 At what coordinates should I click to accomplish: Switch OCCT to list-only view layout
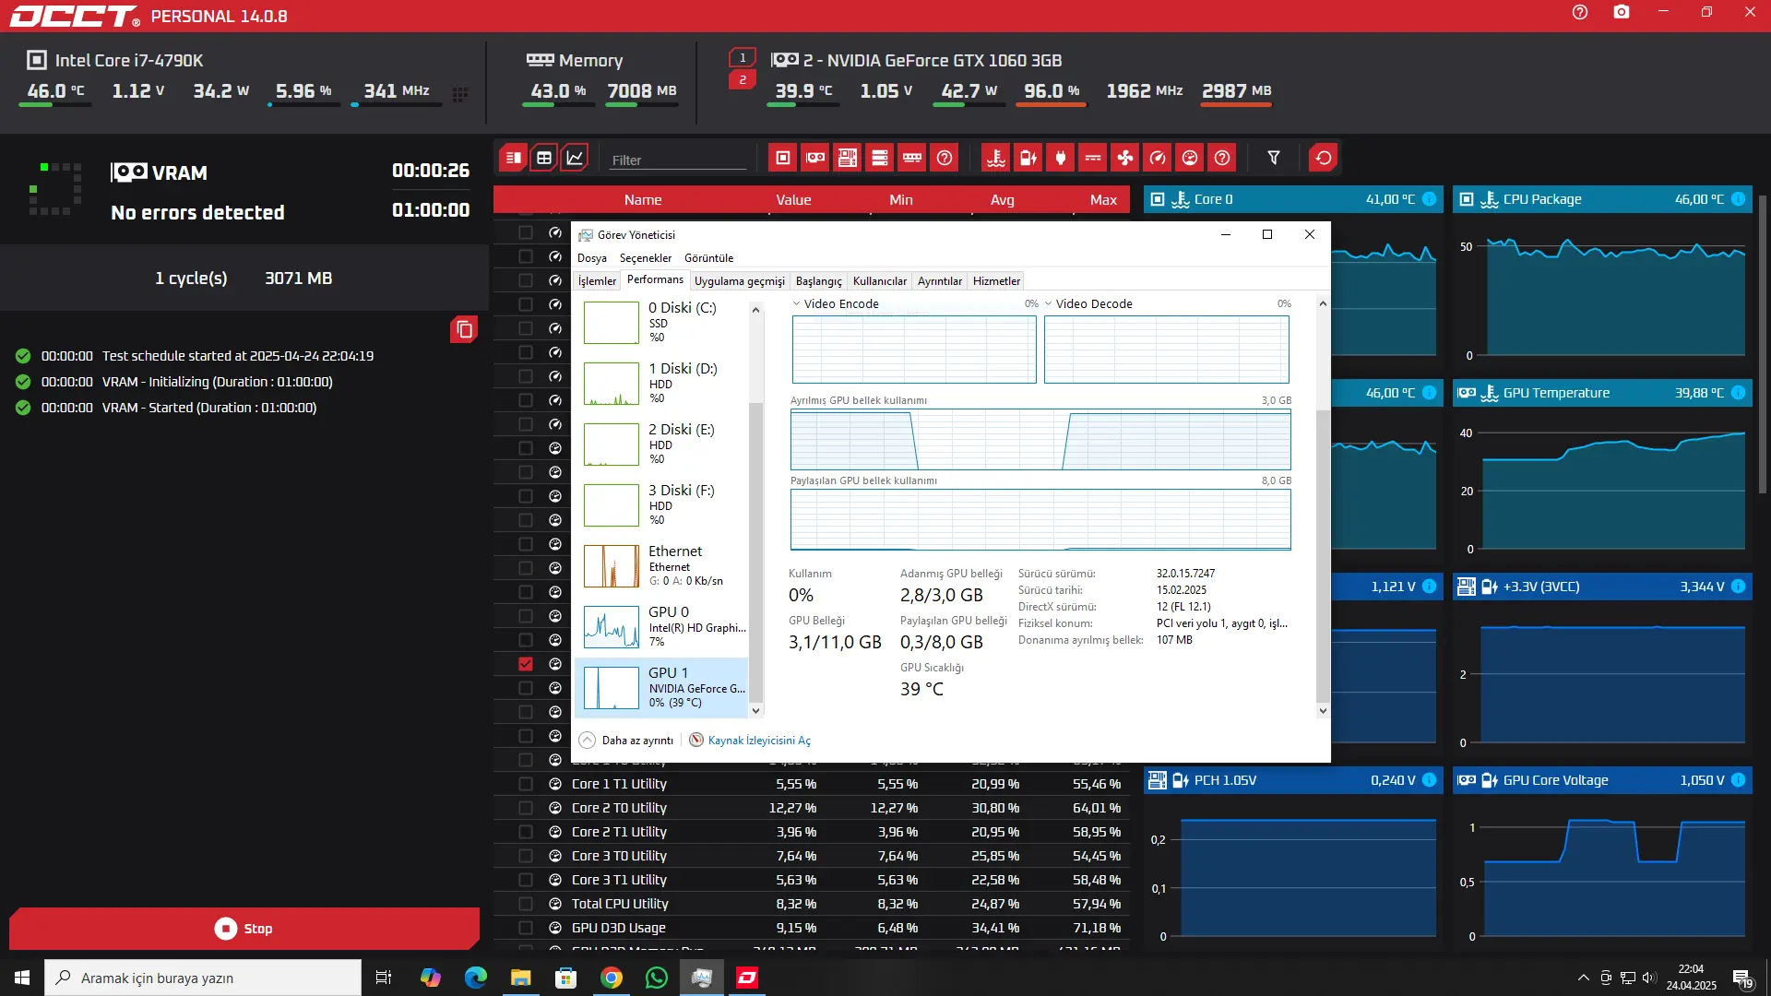[x=514, y=158]
